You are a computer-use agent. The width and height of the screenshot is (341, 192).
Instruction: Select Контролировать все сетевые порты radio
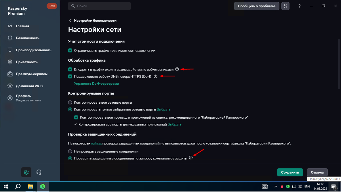click(70, 102)
